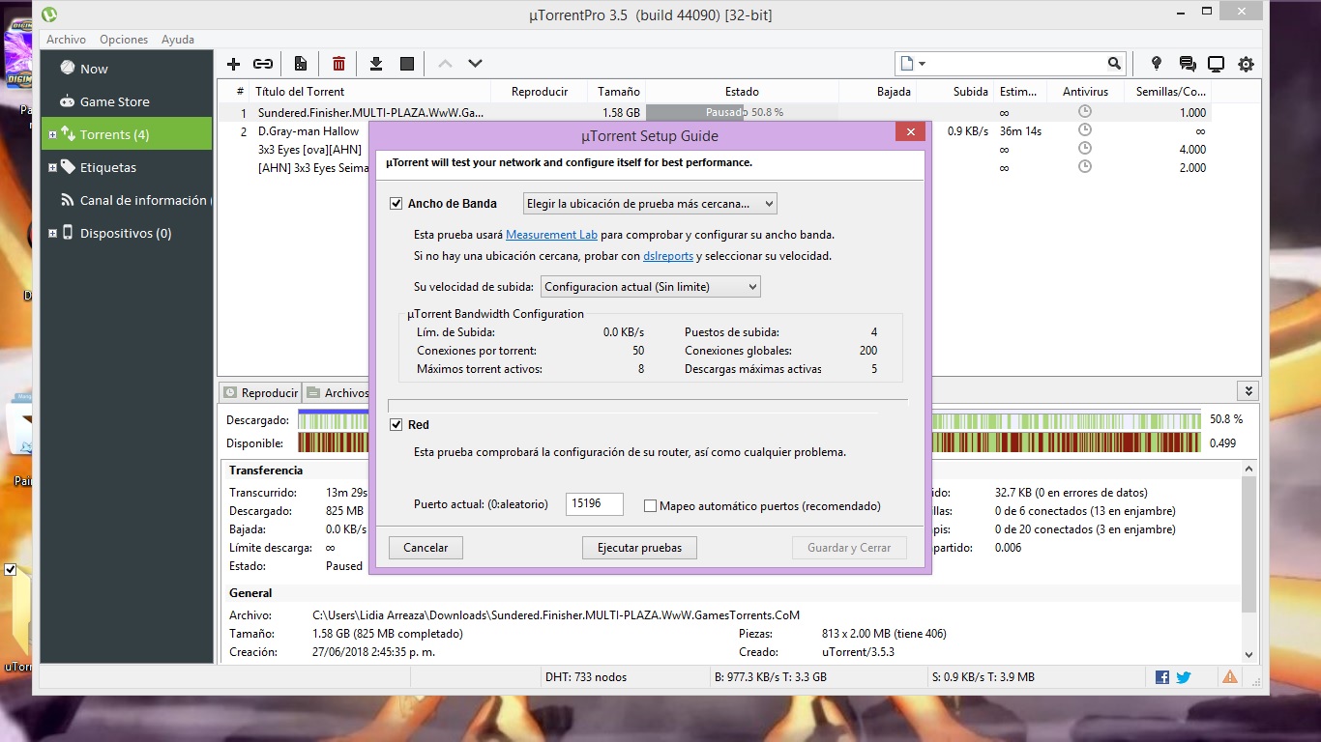The height and width of the screenshot is (742, 1321).
Task: Click the Pausado progress bar of Sundered.Finisher
Action: tap(742, 112)
